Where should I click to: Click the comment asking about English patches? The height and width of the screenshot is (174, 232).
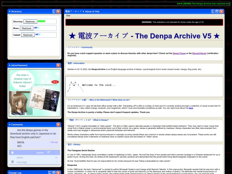click(33, 134)
